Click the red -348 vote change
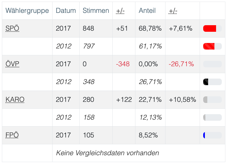The width and height of the screenshot is (227, 164). click(123, 64)
